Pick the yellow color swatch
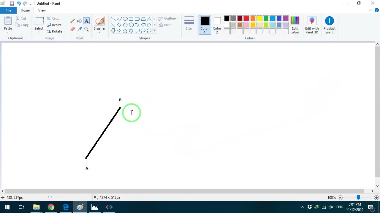 (259, 19)
